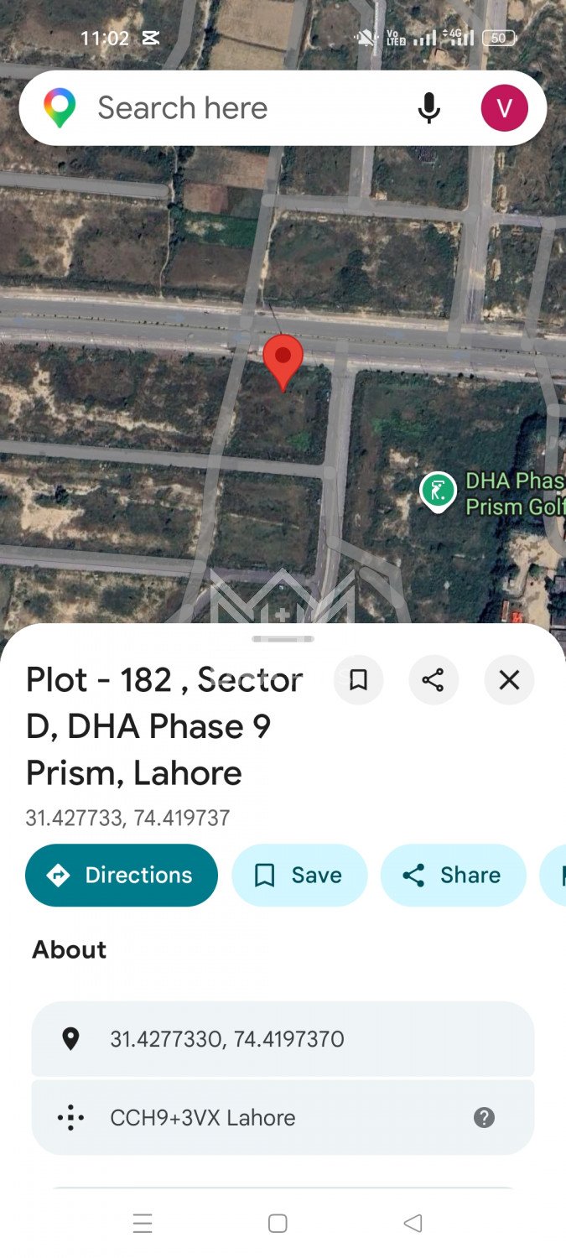Tap the microphone voice search icon

point(428,108)
